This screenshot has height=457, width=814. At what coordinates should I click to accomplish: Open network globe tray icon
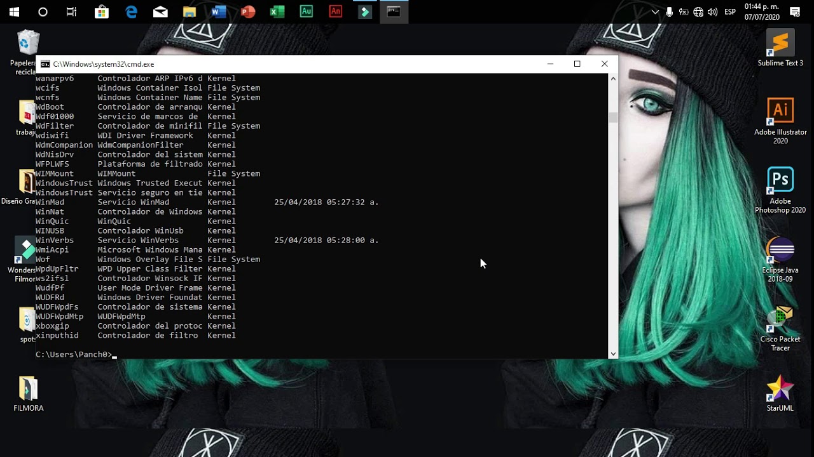698,11
